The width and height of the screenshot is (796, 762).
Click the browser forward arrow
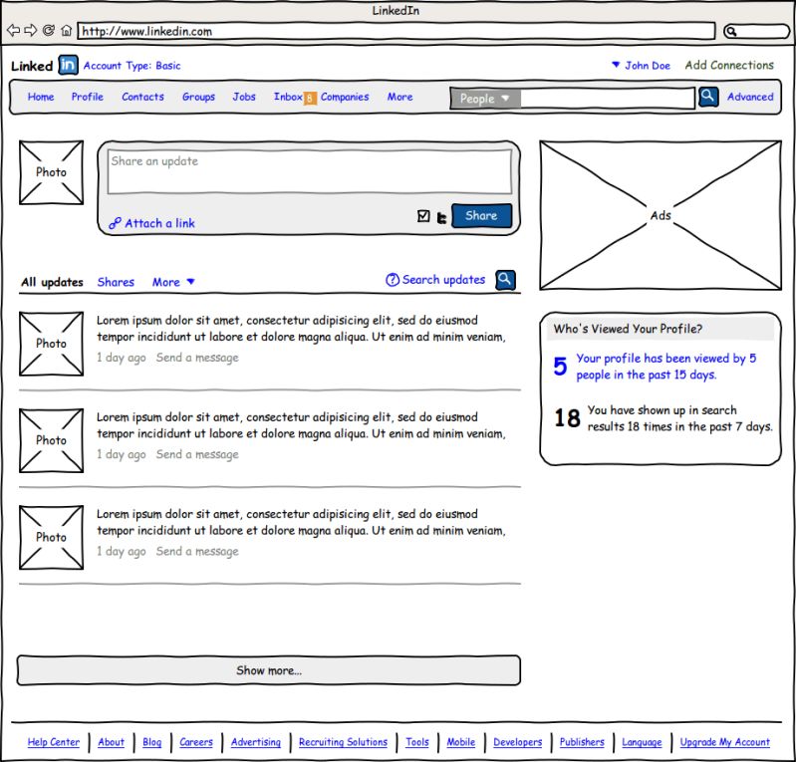click(31, 31)
